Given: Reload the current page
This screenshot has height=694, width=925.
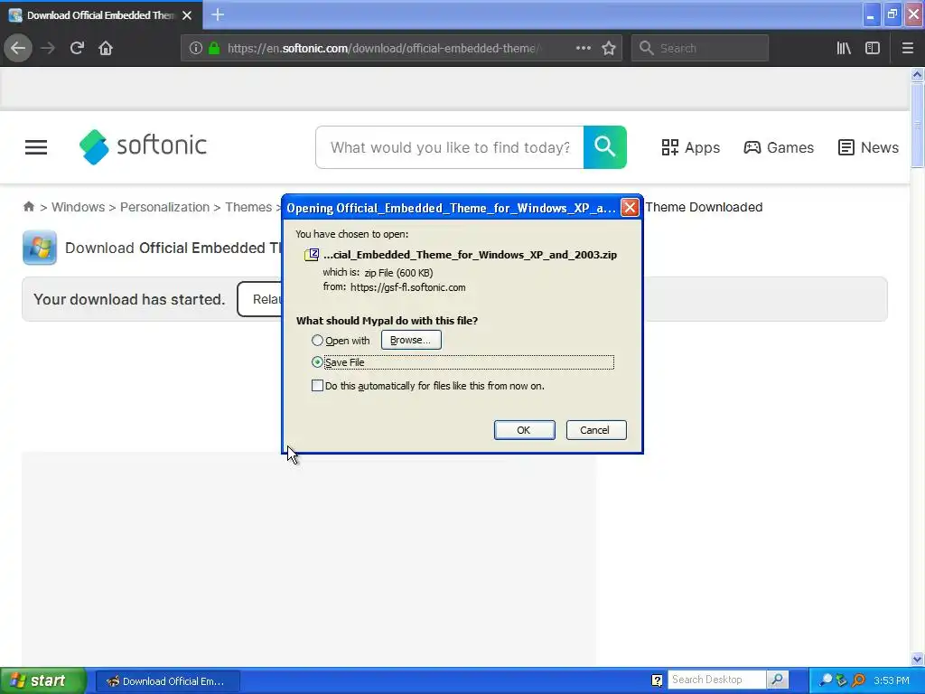Looking at the screenshot, I should point(77,48).
